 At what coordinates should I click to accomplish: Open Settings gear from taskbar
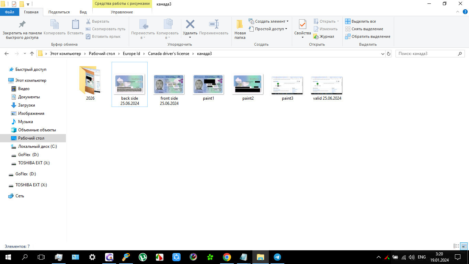pos(92,257)
